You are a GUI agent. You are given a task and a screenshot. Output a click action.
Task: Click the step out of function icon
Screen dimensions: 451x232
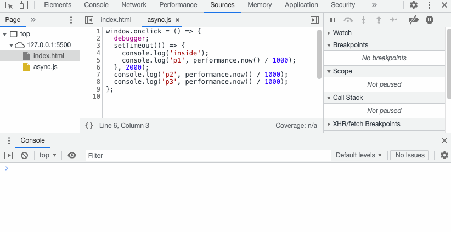tap(379, 20)
